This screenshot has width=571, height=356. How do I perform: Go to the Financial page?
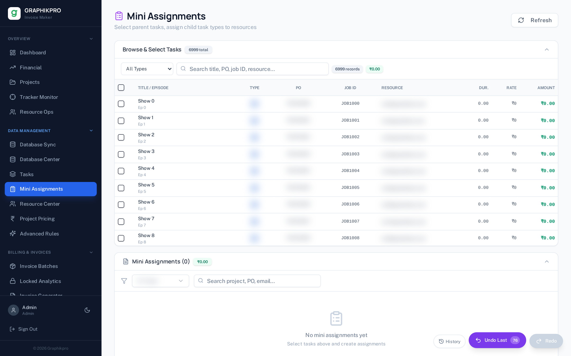51,68
